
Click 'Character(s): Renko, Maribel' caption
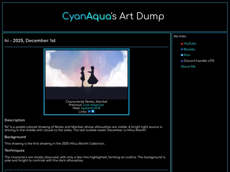point(86,102)
